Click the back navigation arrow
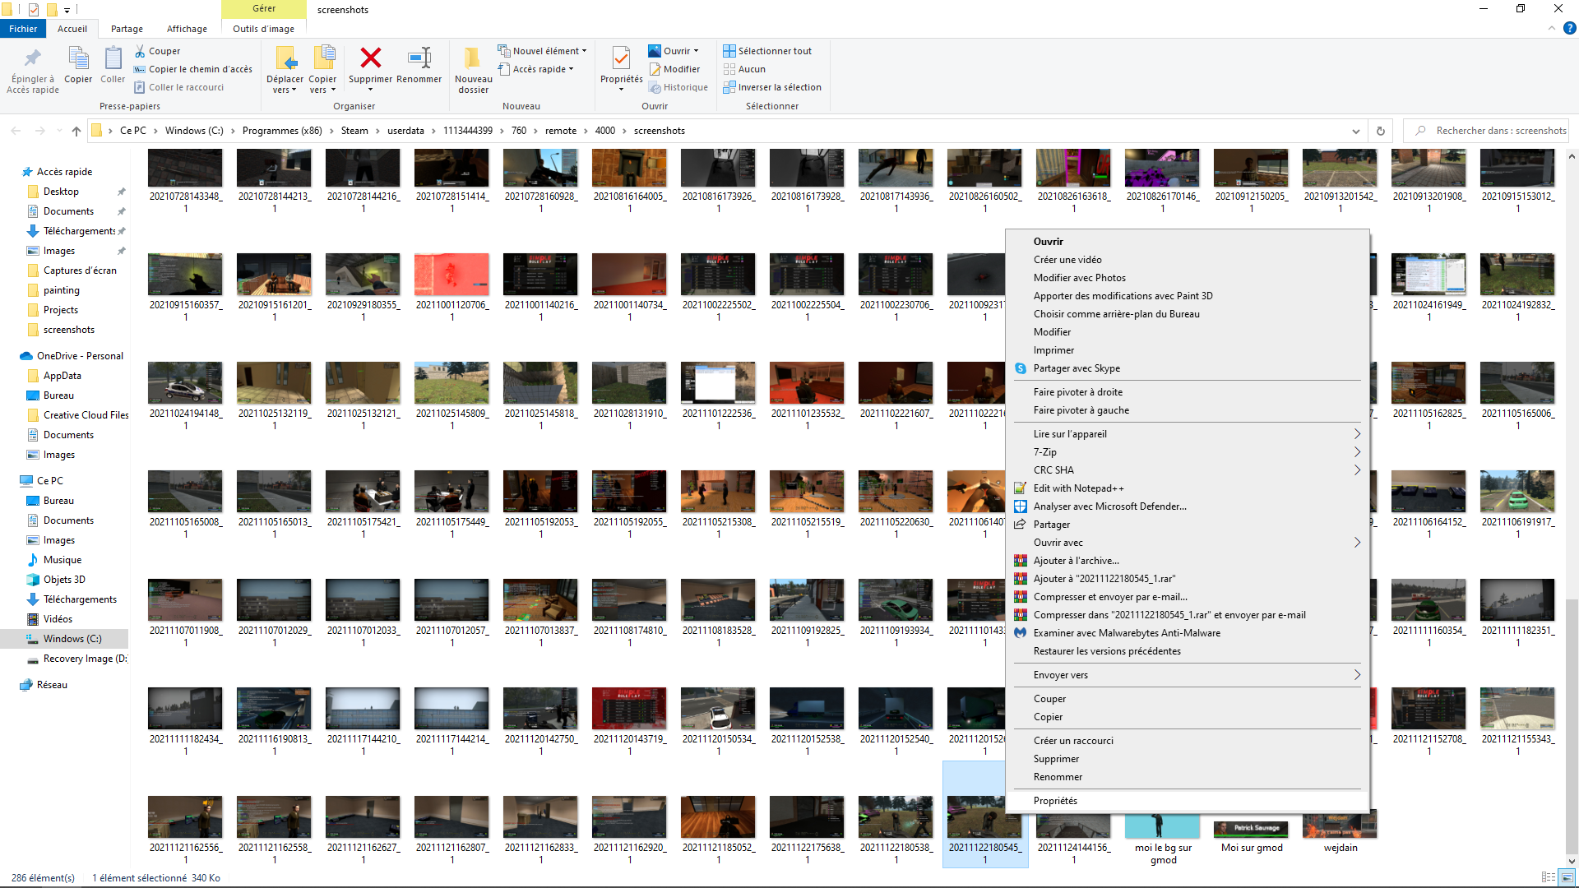Viewport: 1579px width, 888px height. click(x=16, y=131)
